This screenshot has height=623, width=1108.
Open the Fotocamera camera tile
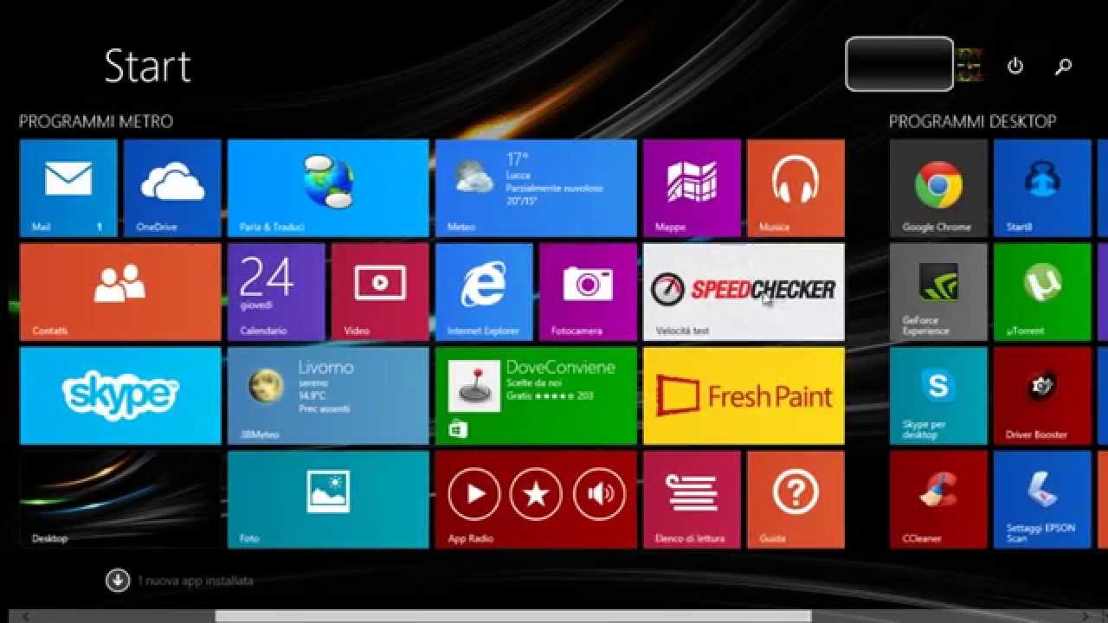tap(588, 292)
